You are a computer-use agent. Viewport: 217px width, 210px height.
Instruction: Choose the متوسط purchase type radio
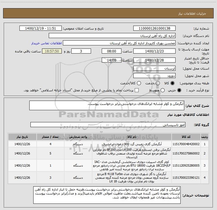click(163, 90)
